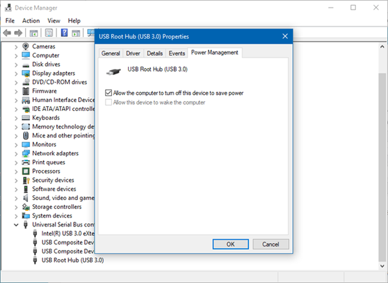Image resolution: width=388 pixels, height=283 pixels.
Task: Click the Back arrow in toolbar
Action: pos(7,33)
